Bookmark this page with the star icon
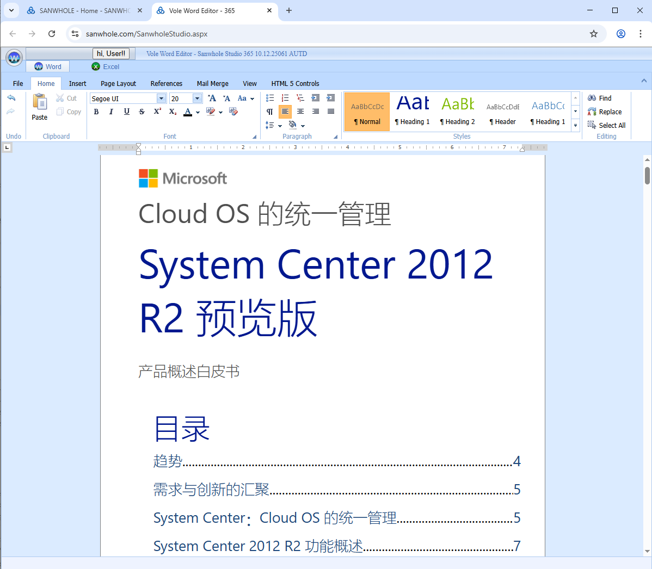 [x=594, y=34]
